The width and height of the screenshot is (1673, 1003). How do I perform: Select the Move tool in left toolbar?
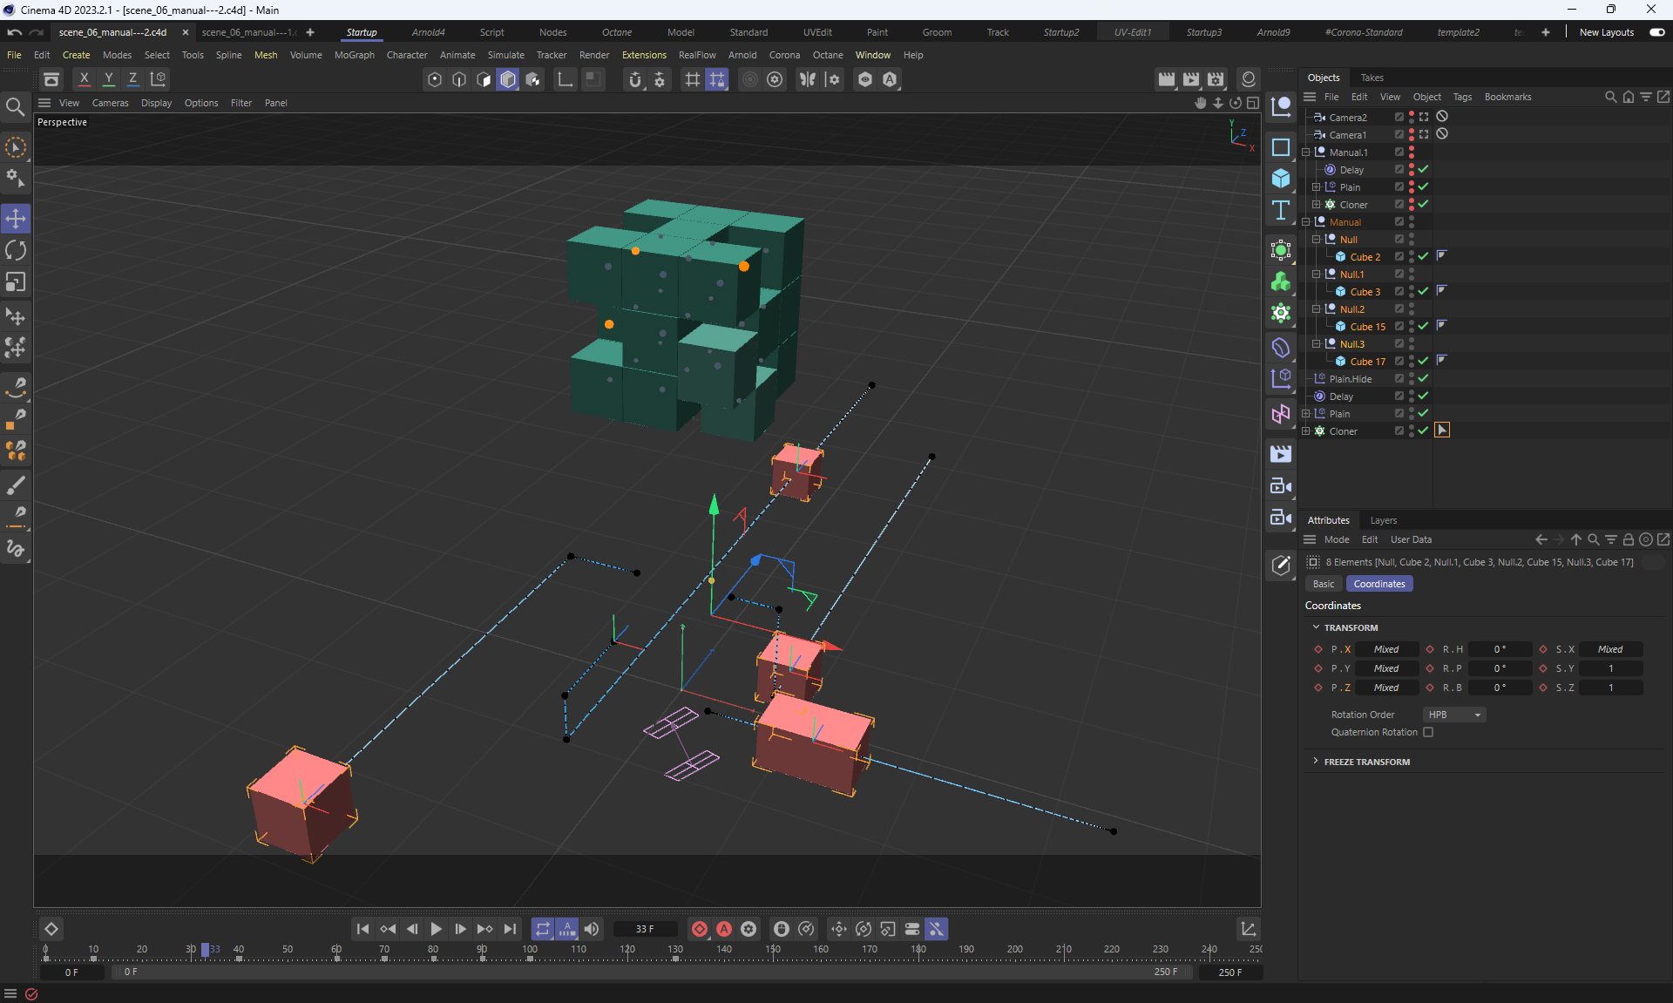coord(16,218)
